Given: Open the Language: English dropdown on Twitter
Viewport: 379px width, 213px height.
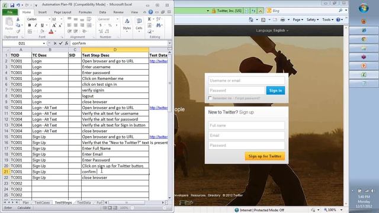Looking at the screenshot, I should pyautogui.click(x=272, y=30).
